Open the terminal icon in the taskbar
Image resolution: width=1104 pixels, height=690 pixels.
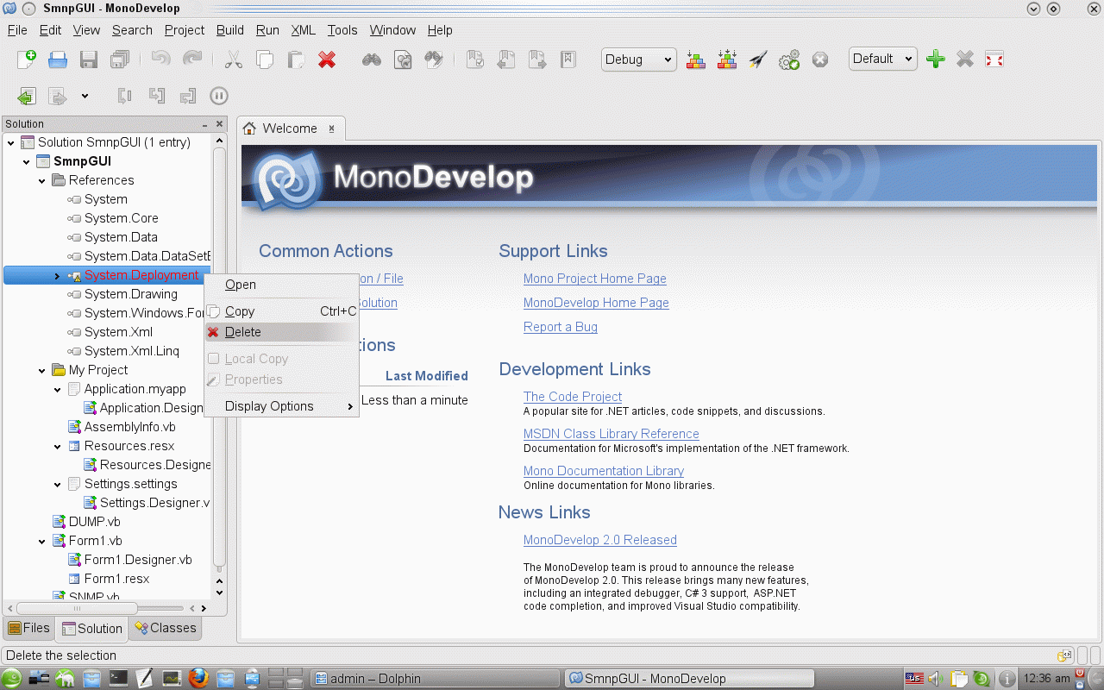point(118,678)
